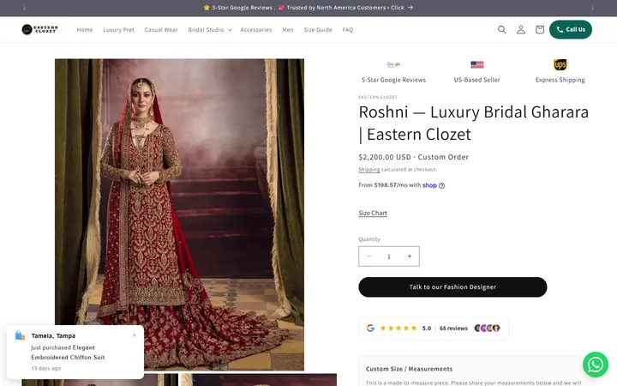Click the 5-Star Google Reviews label

coord(393,80)
